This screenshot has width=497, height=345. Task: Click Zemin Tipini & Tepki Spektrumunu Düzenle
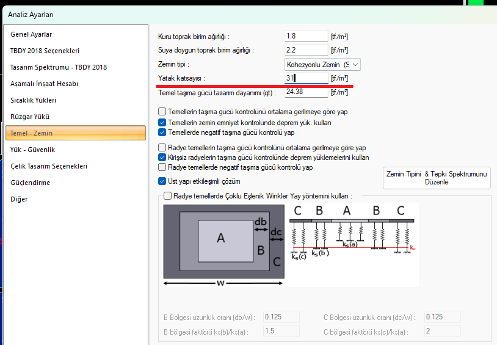coord(437,178)
